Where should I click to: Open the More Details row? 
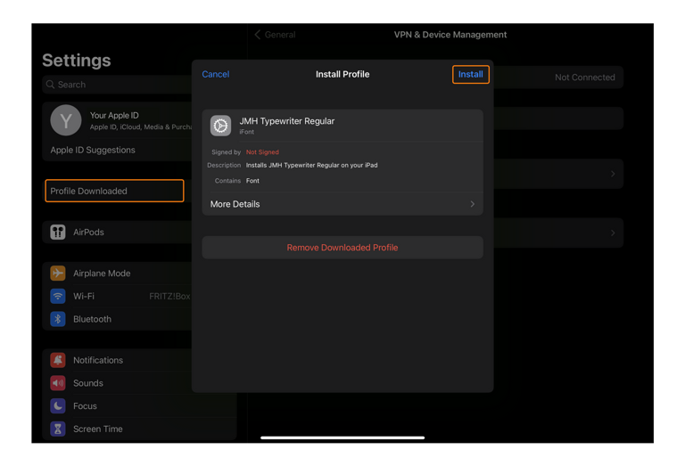(342, 204)
